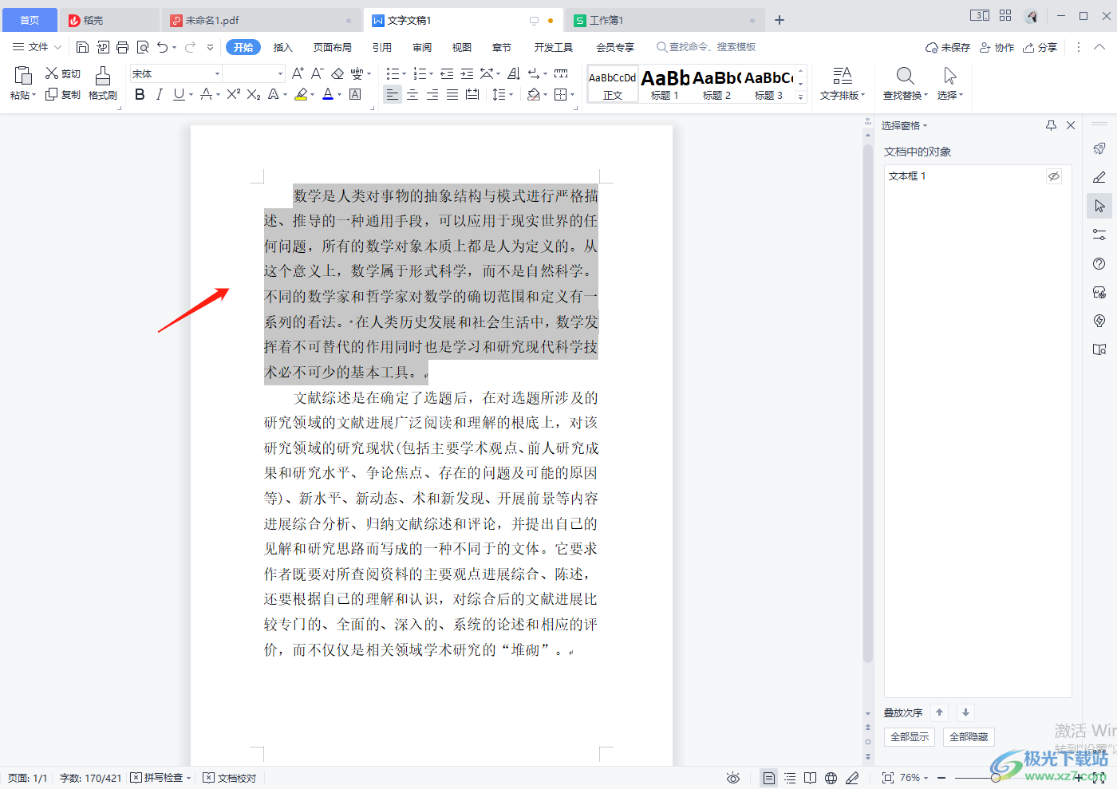Click the Find and Replace magnifier icon
Screen dimensions: 1117x789
[x=905, y=76]
